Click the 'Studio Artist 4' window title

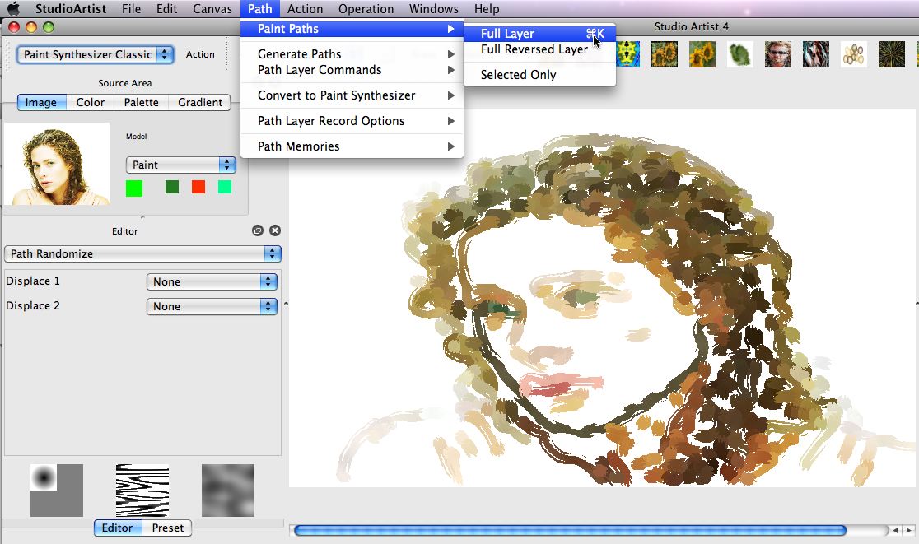click(692, 26)
